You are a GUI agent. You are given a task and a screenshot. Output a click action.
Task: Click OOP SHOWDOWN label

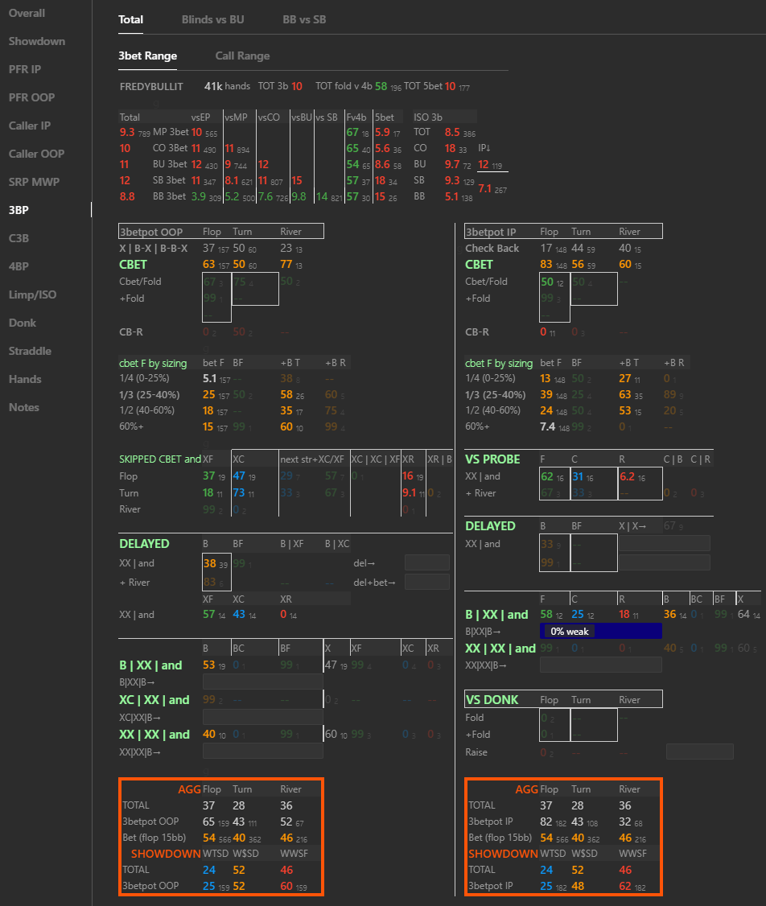pyautogui.click(x=166, y=854)
